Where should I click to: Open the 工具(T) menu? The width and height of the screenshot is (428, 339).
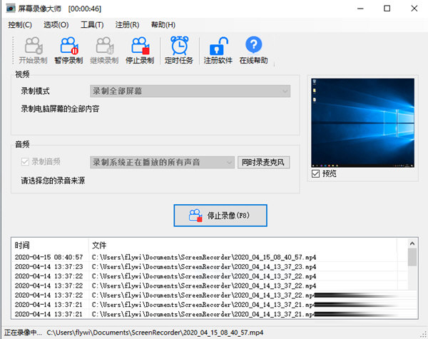pyautogui.click(x=92, y=25)
